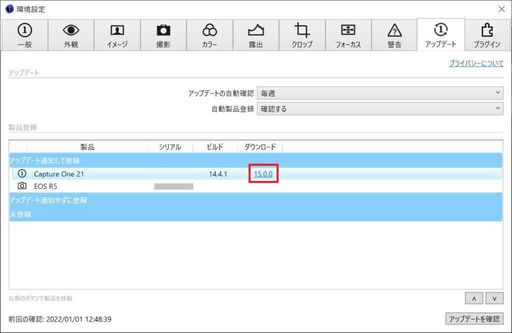Go to the カラー color tab
This screenshot has height=333, width=512.
tap(209, 35)
